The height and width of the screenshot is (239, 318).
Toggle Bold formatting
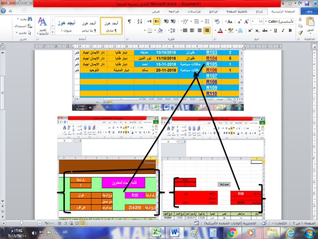tap(290, 31)
